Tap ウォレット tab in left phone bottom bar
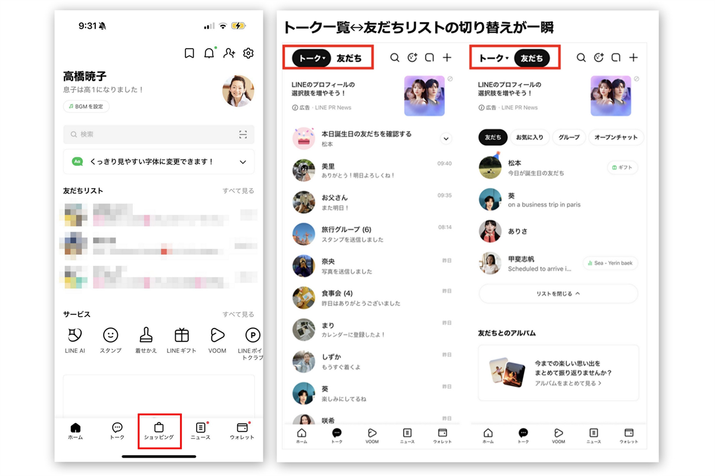Viewport: 715px width, 476px height. point(242,432)
